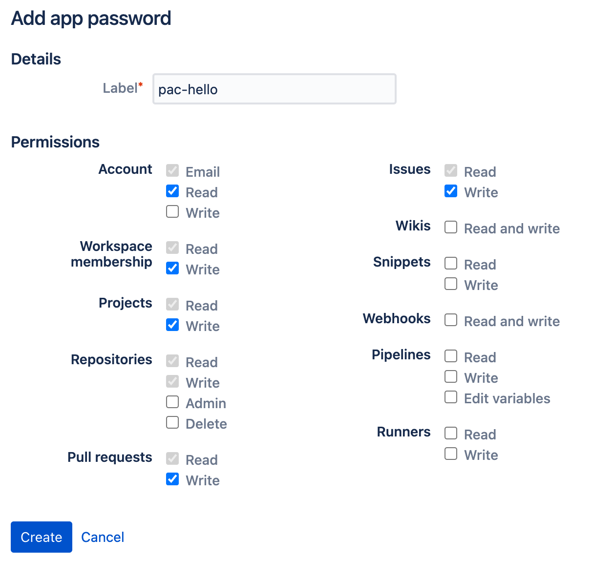593x580 pixels.
Task: Enable Runners Write checkbox
Action: [451, 454]
